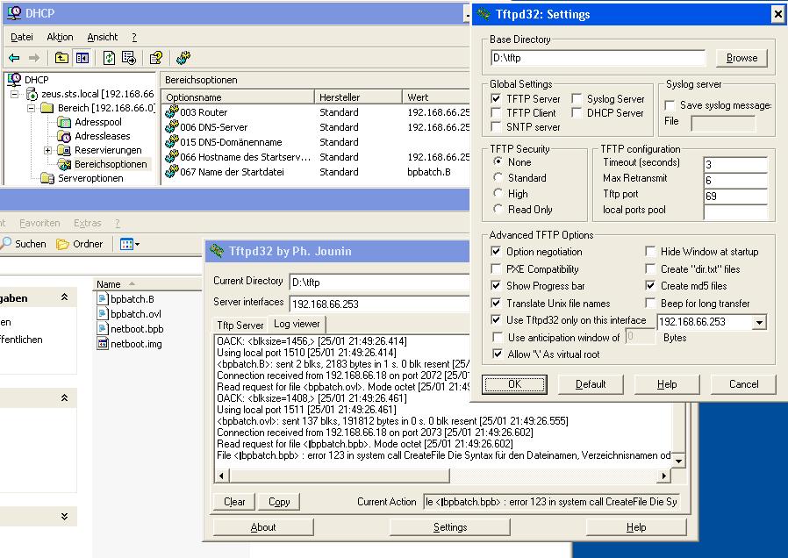Toggle the TFTP Server checkbox
Screen dimensions: 788x558
[497, 98]
